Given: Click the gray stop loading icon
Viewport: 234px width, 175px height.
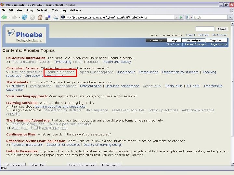Looking at the screenshot, I should (32, 17).
